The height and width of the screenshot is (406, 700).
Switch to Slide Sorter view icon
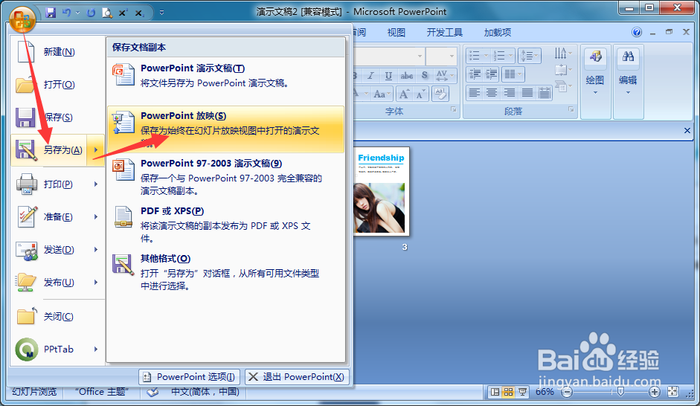pyautogui.click(x=509, y=392)
